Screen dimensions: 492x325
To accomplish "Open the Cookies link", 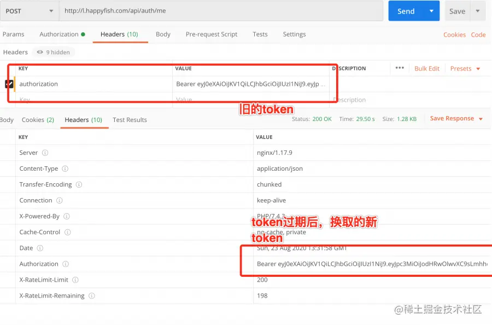I will pos(454,35).
